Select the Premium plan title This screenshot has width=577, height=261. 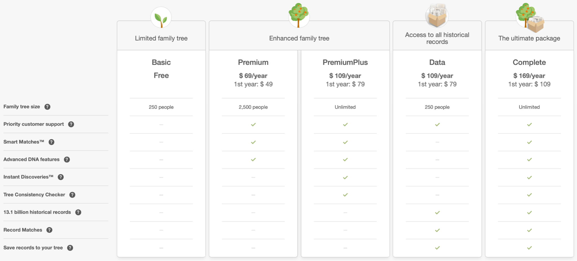click(x=253, y=62)
